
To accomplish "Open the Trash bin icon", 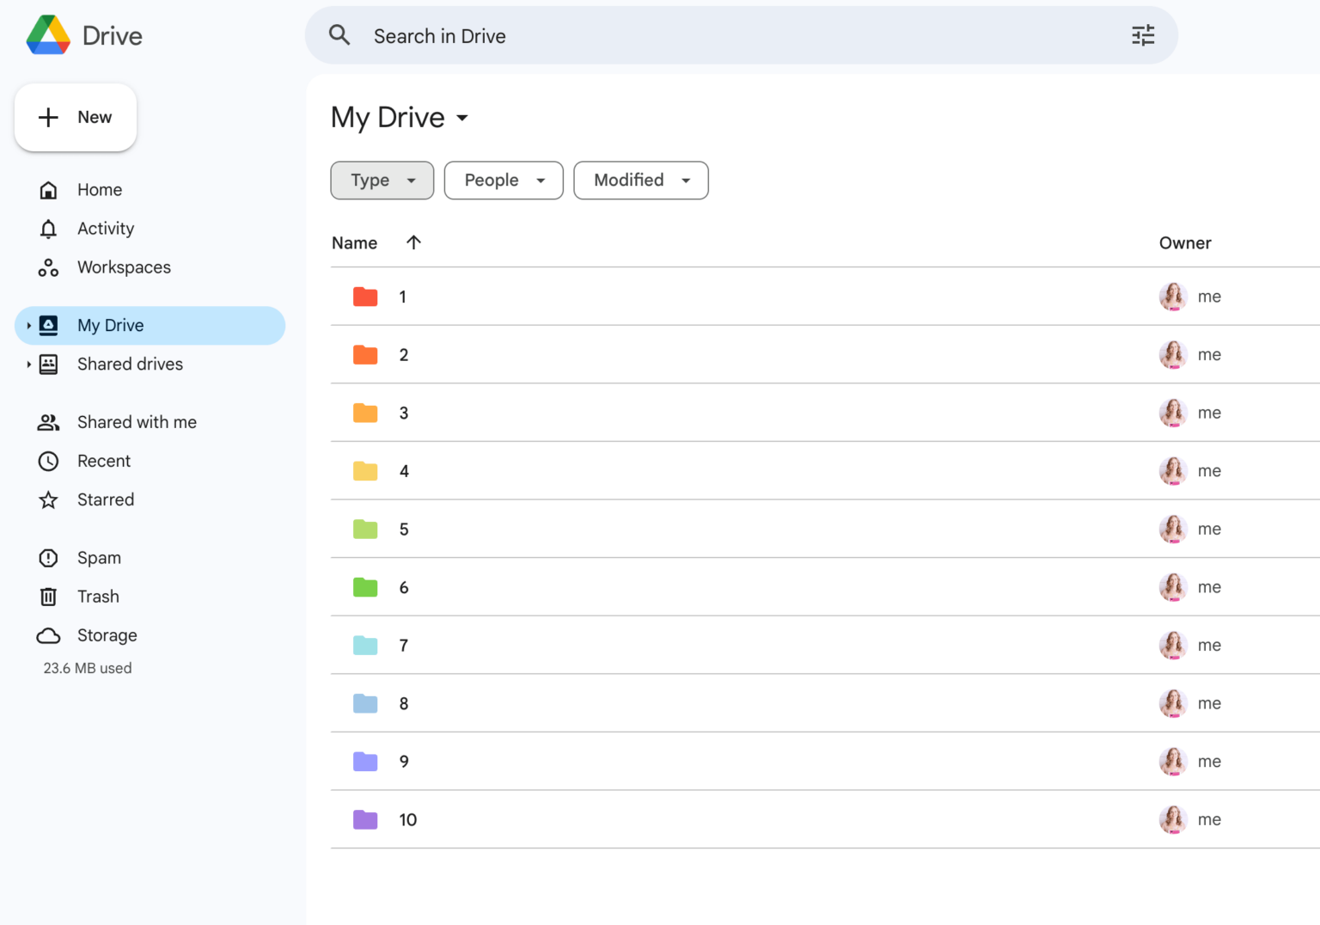I will pos(48,596).
